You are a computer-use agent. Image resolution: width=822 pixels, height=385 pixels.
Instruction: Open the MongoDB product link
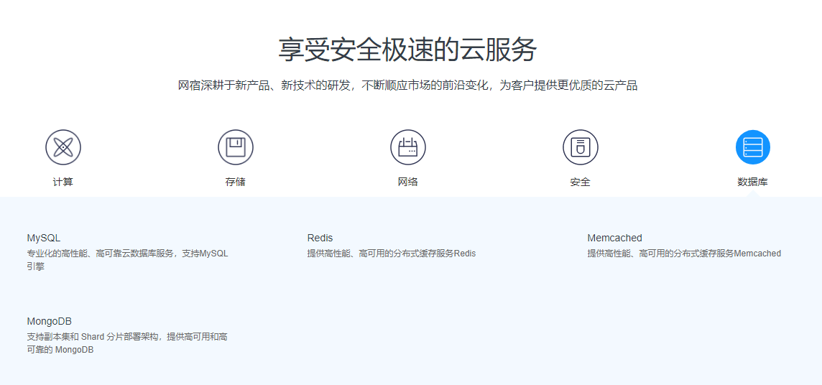pyautogui.click(x=50, y=321)
